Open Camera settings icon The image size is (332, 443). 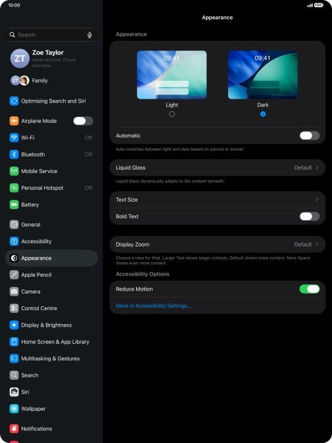pos(14,292)
